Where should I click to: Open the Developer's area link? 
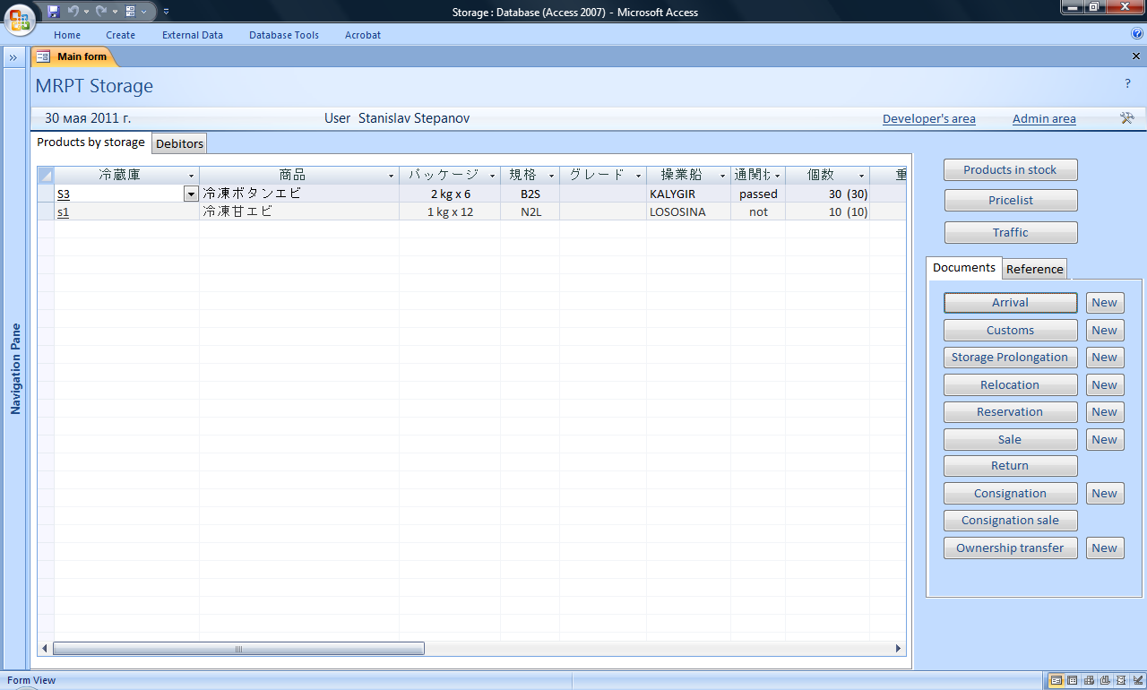point(928,118)
